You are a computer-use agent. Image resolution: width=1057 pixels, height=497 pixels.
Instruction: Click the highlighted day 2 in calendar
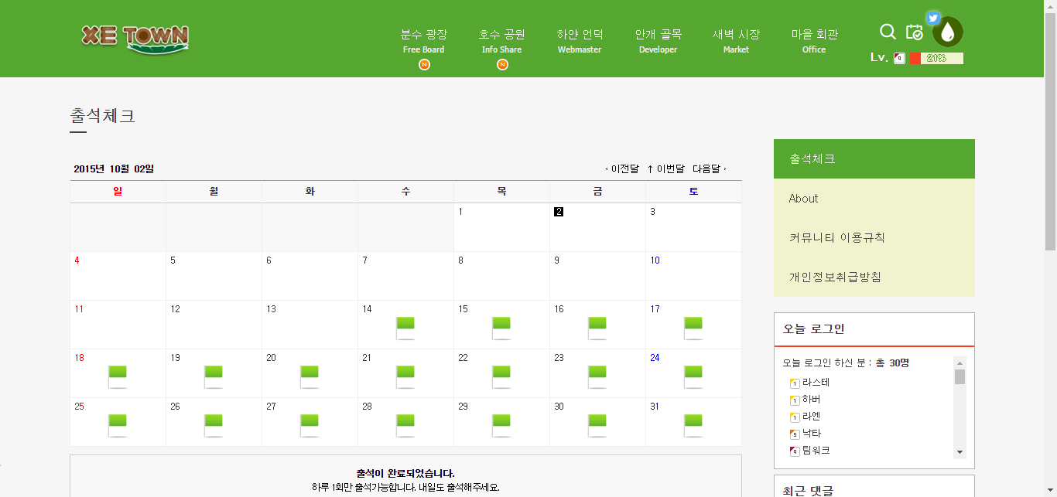(x=559, y=212)
